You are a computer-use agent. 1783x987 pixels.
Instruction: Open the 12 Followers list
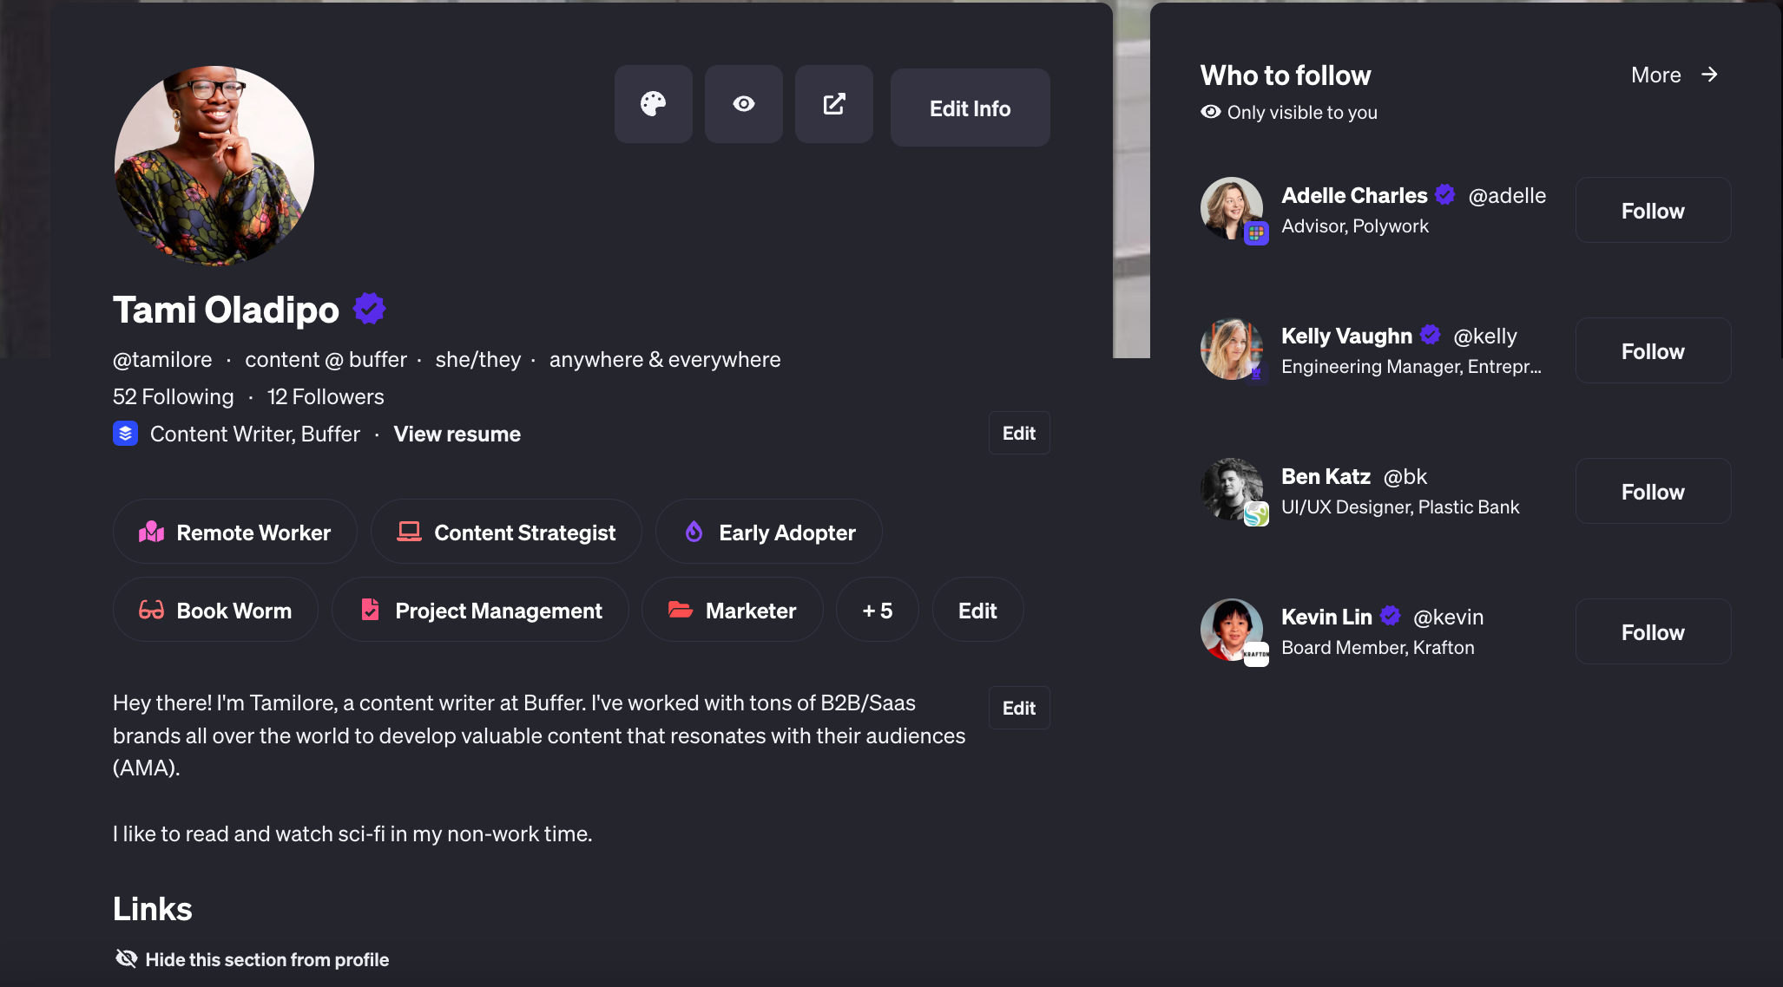(326, 396)
